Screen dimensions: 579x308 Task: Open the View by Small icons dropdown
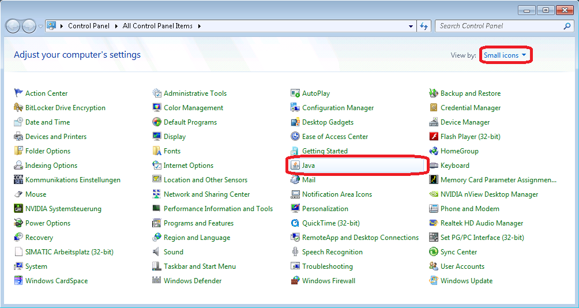505,55
